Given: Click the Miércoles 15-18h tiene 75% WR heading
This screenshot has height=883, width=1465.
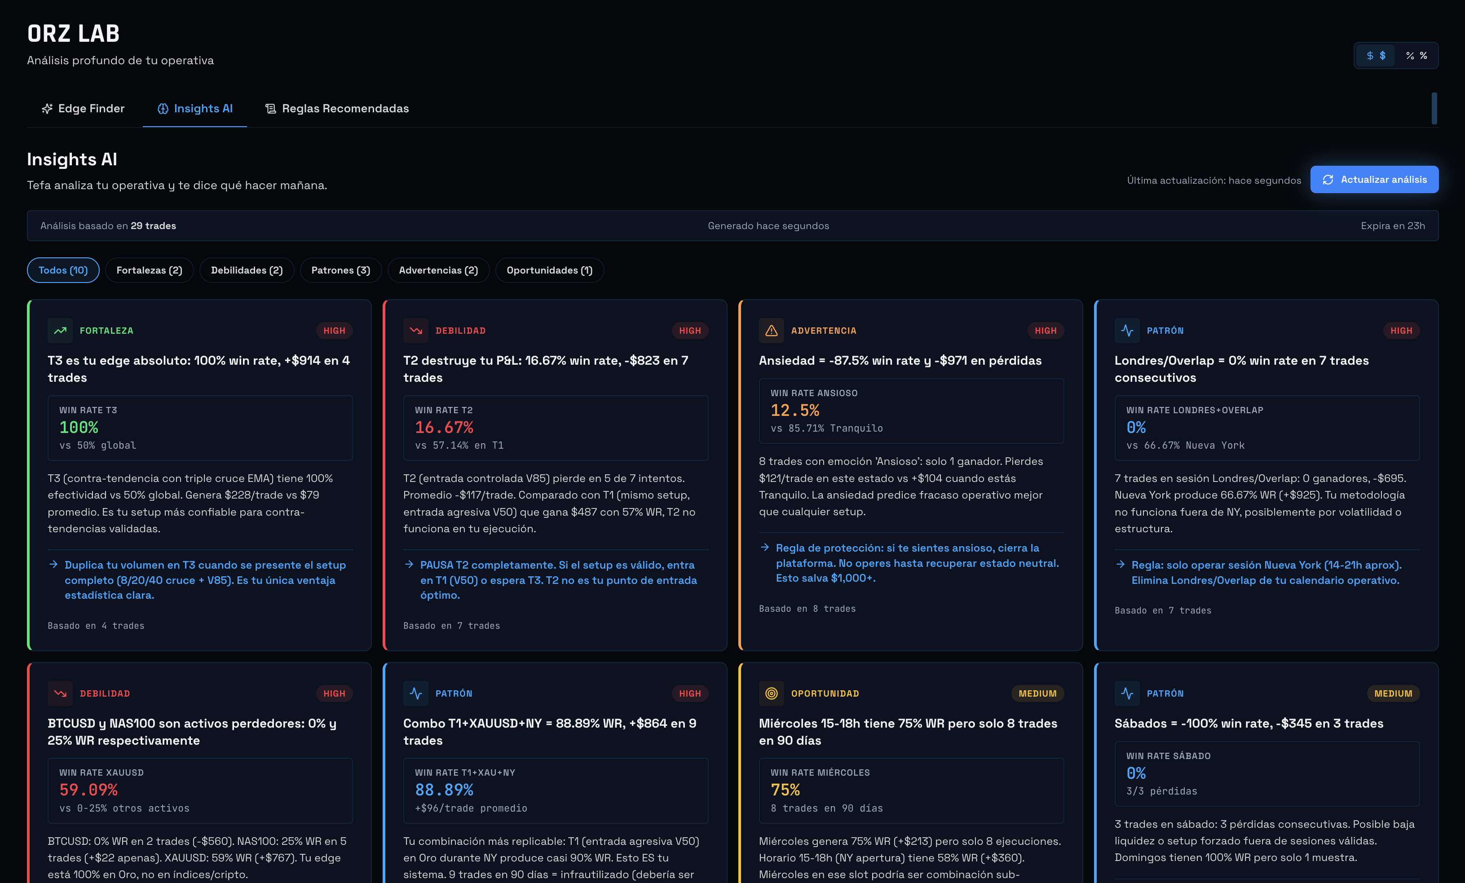Looking at the screenshot, I should [908, 731].
